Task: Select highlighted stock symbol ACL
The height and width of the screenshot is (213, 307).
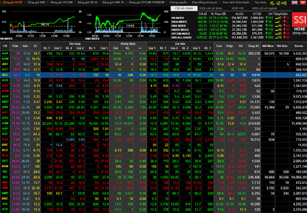Action: (5, 75)
